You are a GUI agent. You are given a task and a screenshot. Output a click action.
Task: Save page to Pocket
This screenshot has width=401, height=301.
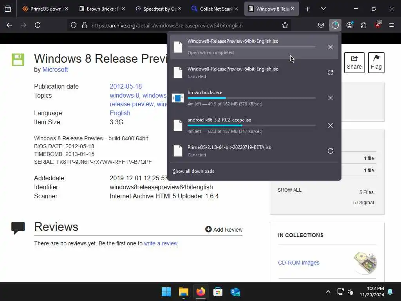click(x=321, y=25)
